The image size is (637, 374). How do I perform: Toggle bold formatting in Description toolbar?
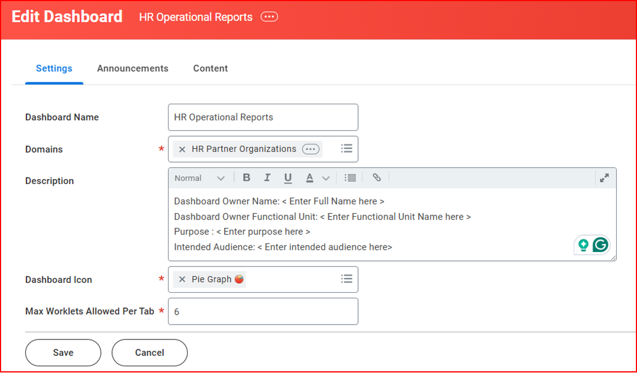[247, 177]
